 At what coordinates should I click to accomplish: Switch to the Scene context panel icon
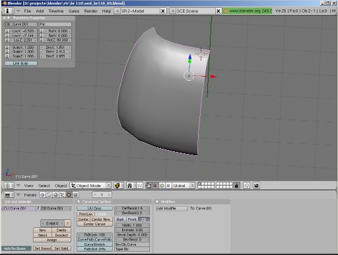75,195
